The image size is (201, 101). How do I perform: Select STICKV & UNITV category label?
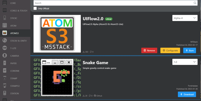(x=18, y=41)
